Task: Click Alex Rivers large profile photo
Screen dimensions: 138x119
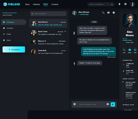Action: 130,21
